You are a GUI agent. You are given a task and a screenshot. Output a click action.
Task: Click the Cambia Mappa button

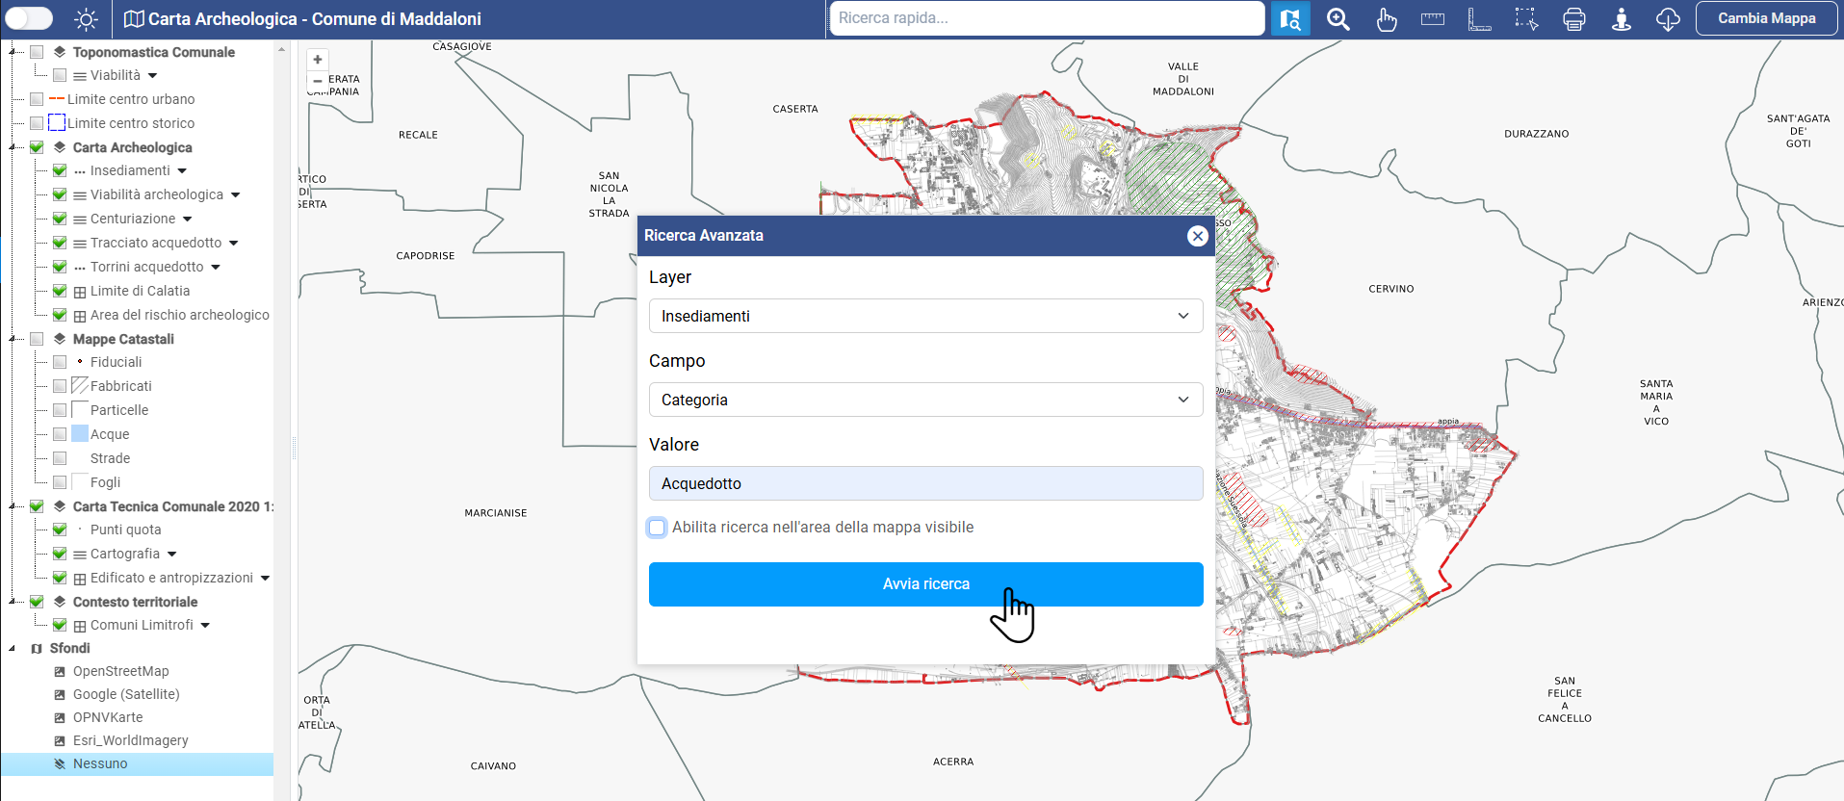pyautogui.click(x=1766, y=18)
